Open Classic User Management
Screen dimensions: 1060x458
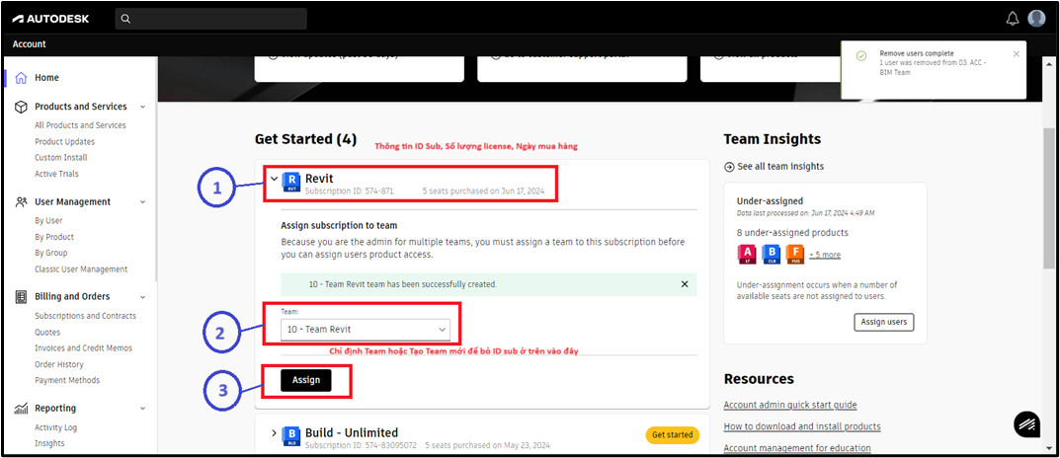point(81,268)
